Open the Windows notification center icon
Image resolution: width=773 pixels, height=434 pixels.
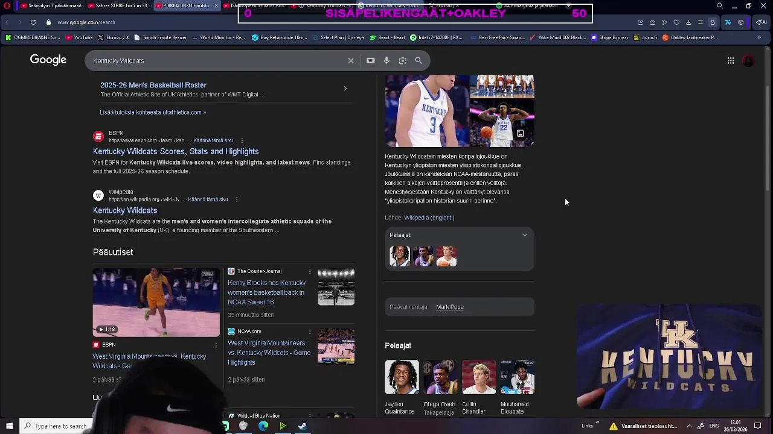(x=758, y=426)
